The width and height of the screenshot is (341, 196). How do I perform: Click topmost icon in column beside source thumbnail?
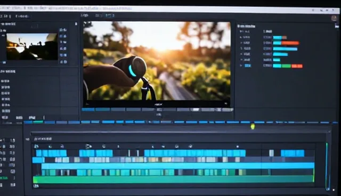point(63,30)
